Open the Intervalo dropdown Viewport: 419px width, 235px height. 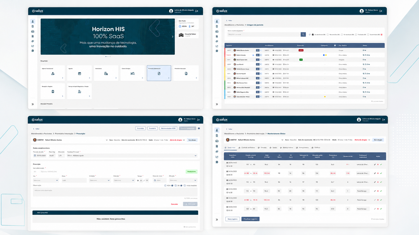tap(124, 180)
